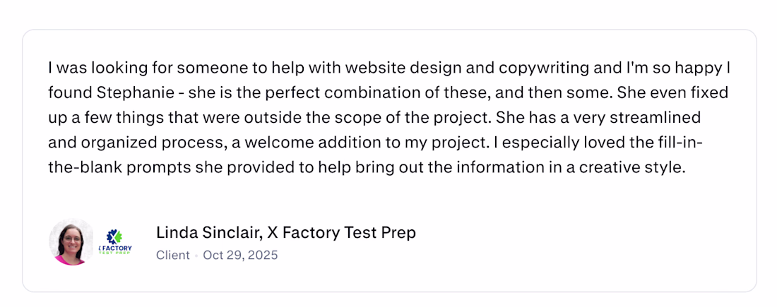Image resolution: width=777 pixels, height=307 pixels.
Task: Click the "Client" label
Action: 173,255
